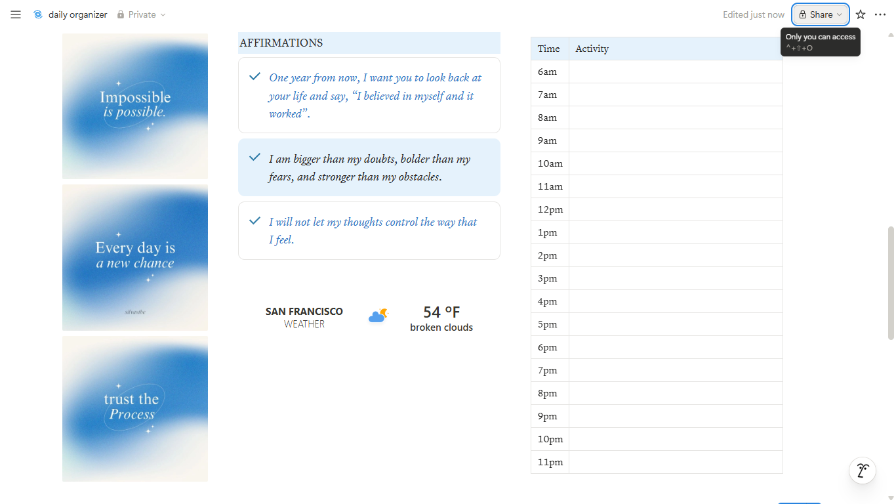Add page to favorites with star icon
Image resolution: width=896 pixels, height=504 pixels.
(861, 14)
